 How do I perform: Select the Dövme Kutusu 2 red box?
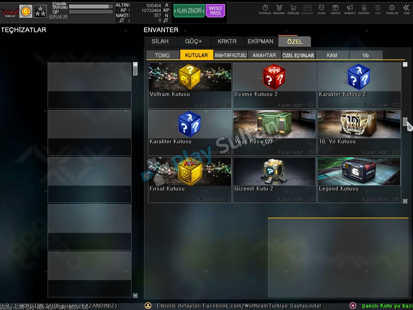(x=274, y=86)
